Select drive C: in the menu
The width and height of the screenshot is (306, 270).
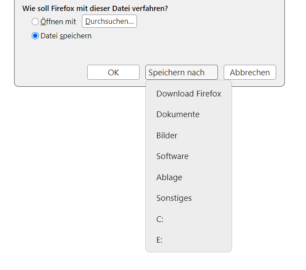pos(160,219)
